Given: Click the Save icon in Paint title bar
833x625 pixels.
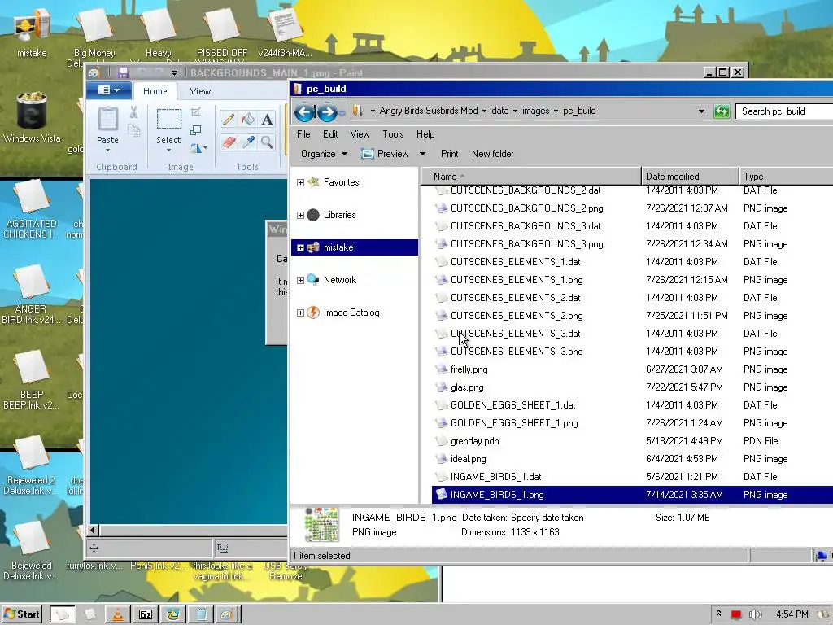Looking at the screenshot, I should (x=124, y=72).
